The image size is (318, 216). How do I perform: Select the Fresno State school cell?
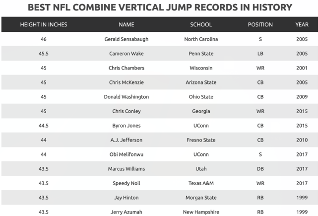coord(201,140)
